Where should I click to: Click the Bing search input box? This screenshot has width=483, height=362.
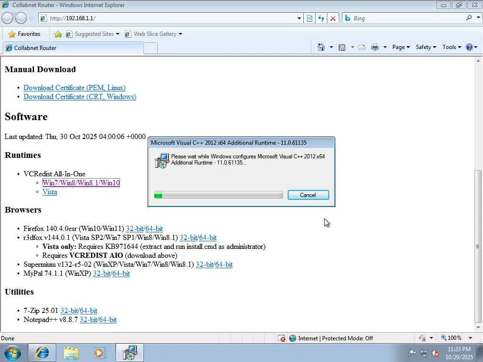tap(408, 18)
